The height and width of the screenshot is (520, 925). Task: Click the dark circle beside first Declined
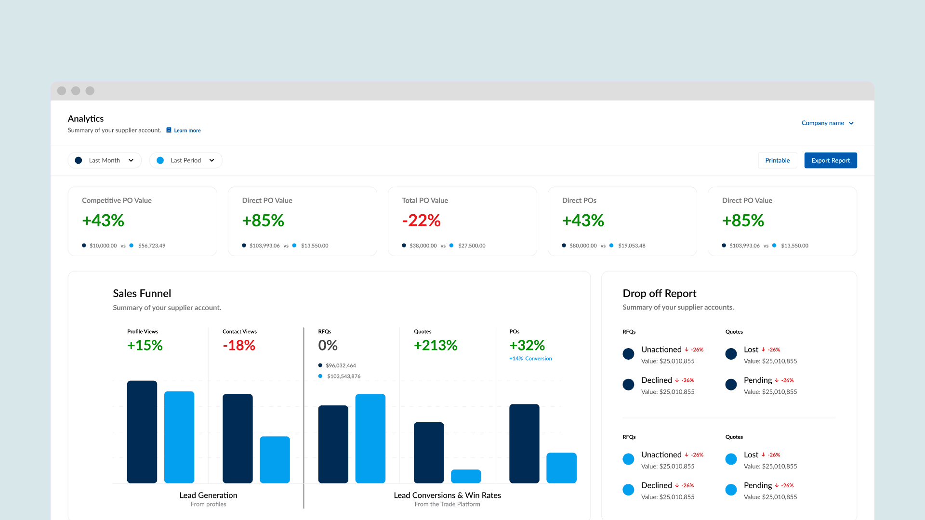tap(628, 385)
